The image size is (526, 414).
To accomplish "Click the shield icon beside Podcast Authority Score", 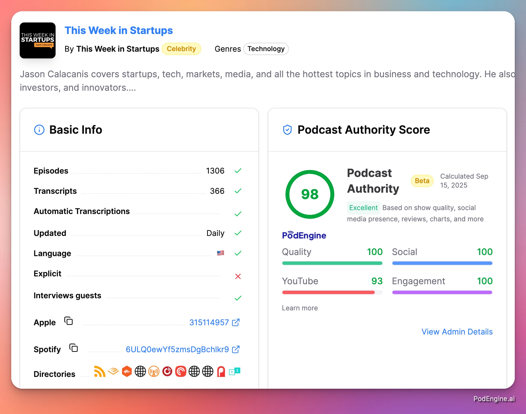I will click(287, 130).
